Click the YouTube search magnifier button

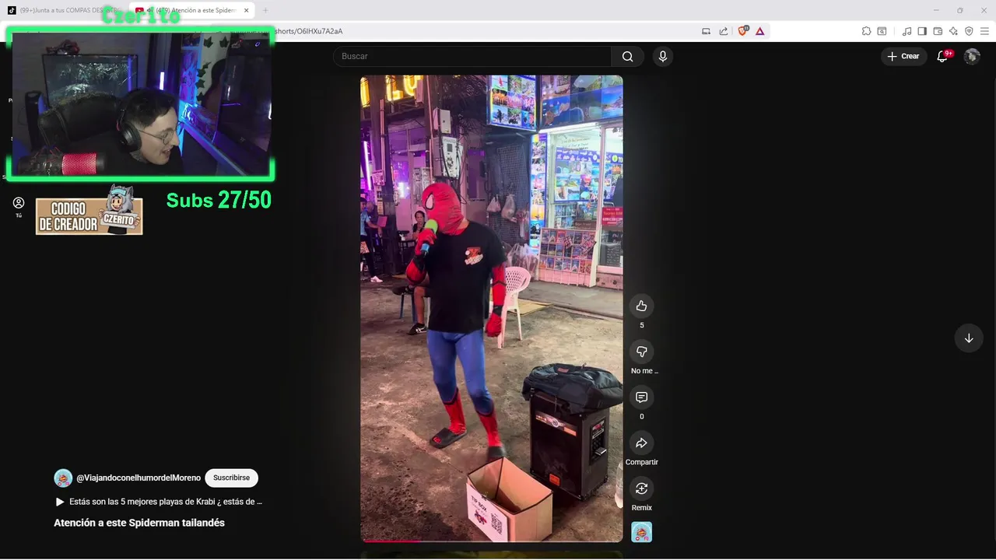[x=627, y=56]
